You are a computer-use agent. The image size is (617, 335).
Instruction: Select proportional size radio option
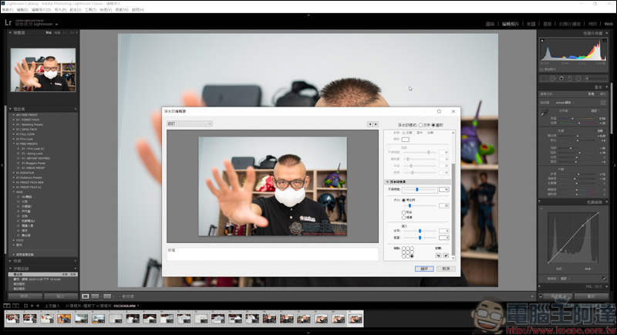point(403,201)
